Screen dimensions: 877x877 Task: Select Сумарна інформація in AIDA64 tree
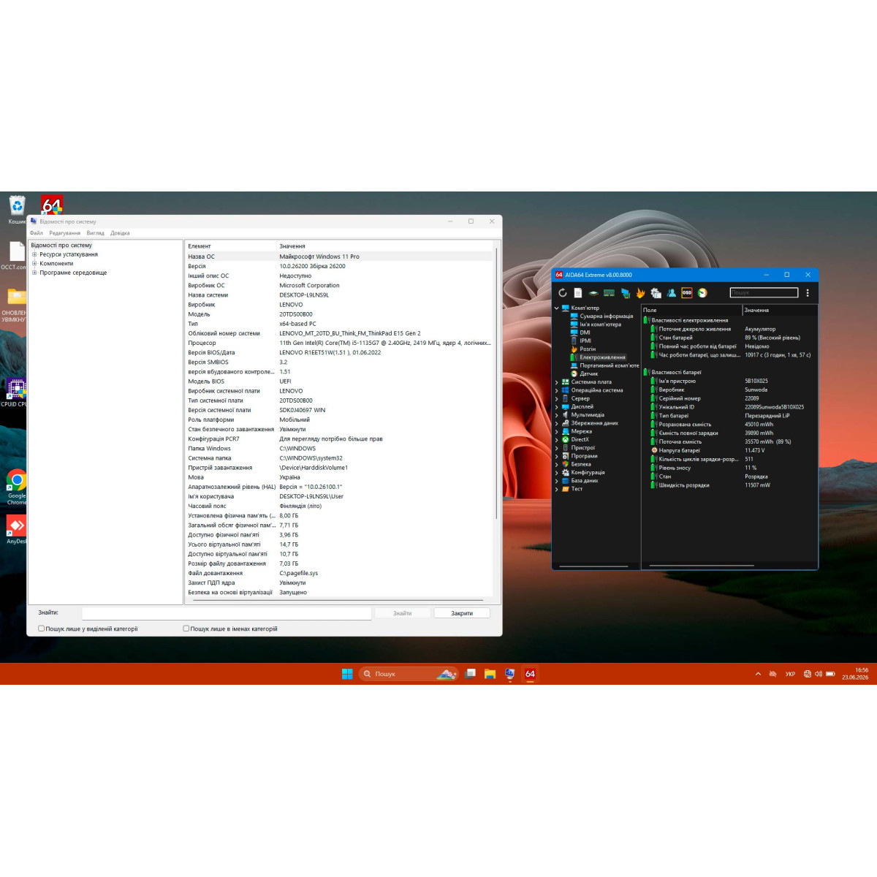click(606, 316)
